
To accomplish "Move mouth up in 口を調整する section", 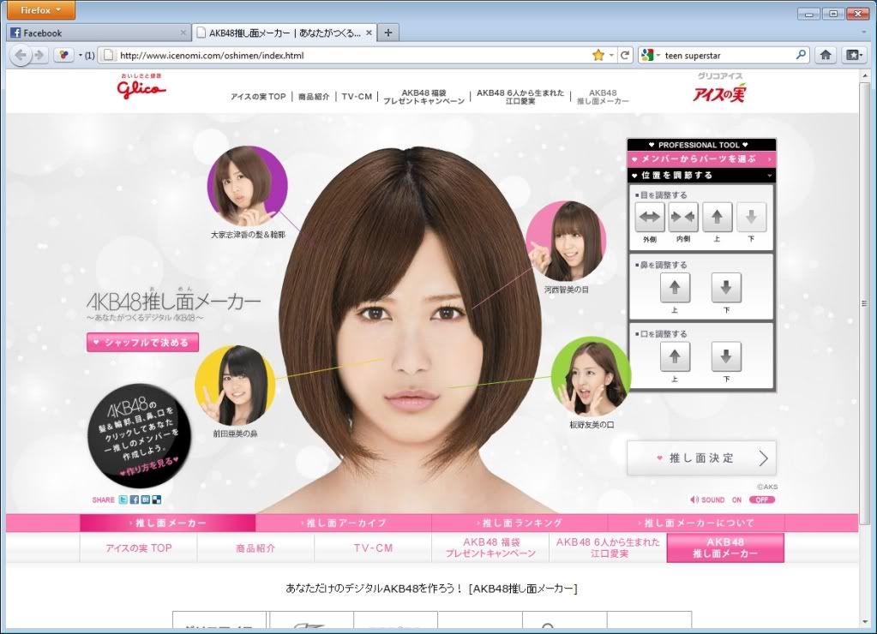I will pos(675,356).
